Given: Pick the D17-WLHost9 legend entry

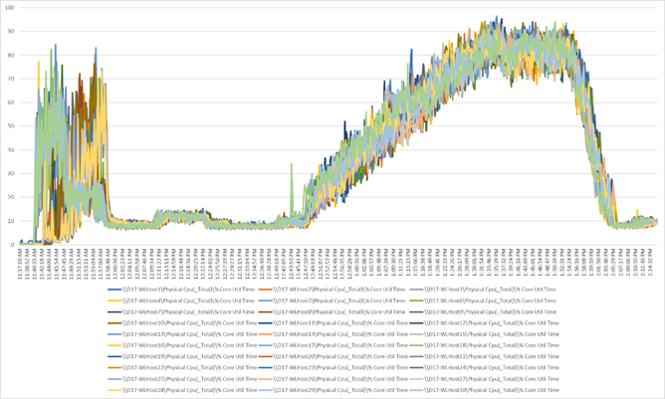Looking at the screenshot, I should pos(483,312).
